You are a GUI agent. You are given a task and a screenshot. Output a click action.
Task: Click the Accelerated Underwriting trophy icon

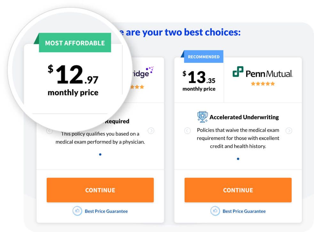tap(202, 117)
